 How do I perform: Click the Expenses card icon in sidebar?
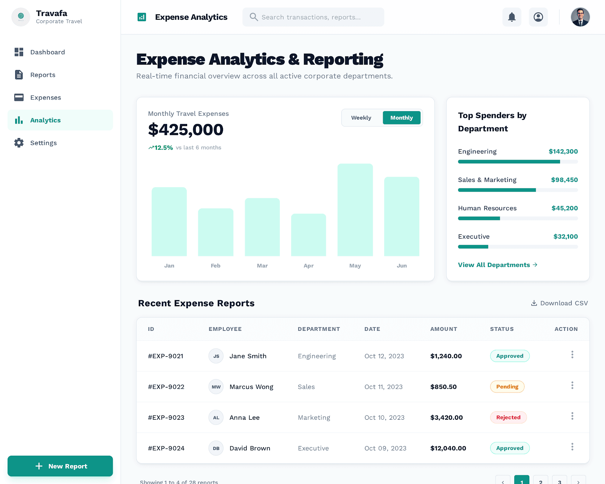pos(19,97)
